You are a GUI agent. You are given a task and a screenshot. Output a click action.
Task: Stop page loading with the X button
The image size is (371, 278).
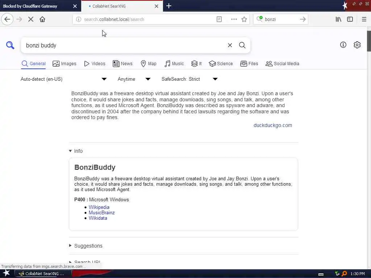31,20
